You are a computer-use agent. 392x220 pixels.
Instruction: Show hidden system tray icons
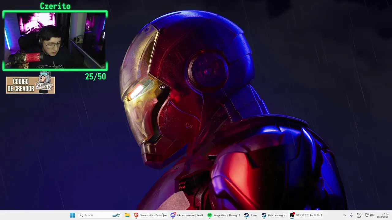tap(345, 215)
